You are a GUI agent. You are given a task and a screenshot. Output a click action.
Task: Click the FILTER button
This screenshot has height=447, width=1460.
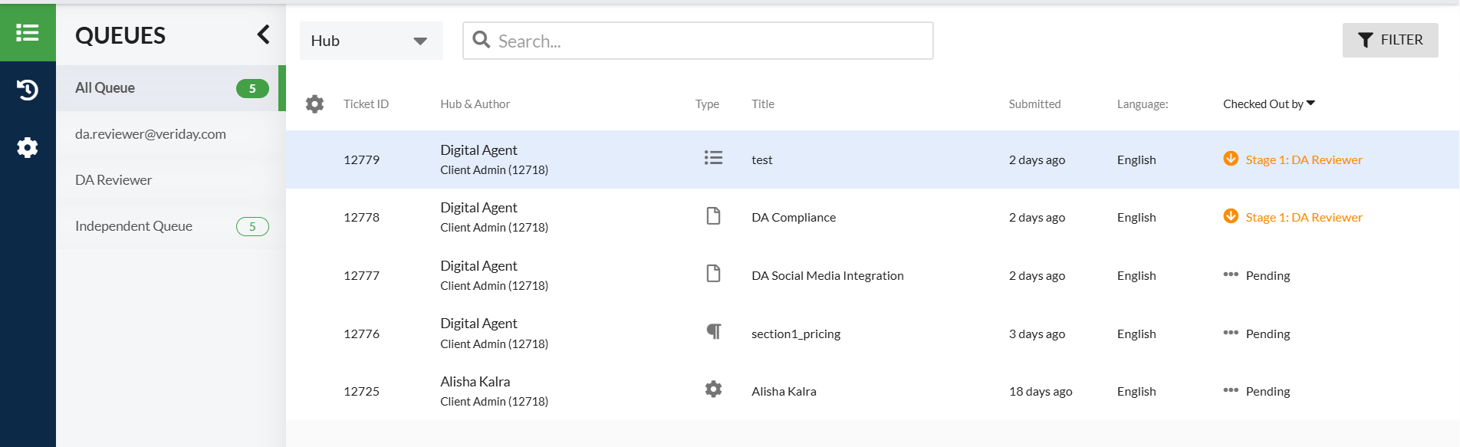[x=1389, y=40]
